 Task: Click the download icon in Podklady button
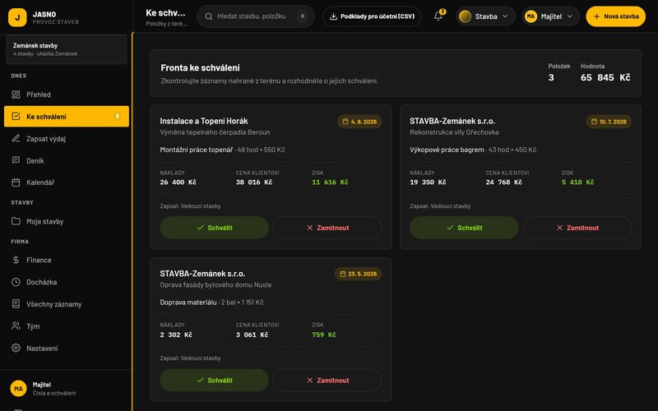point(333,16)
